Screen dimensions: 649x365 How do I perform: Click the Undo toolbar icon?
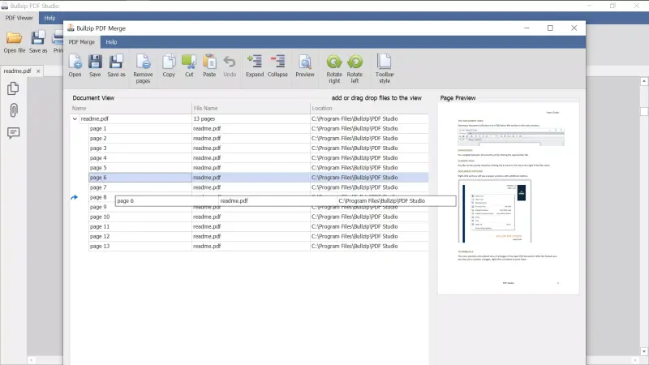[230, 66]
